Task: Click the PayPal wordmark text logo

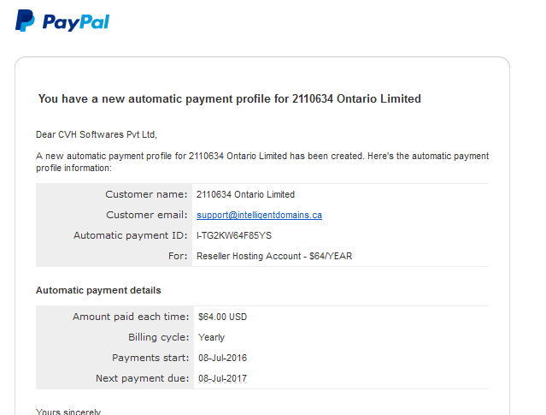Action: click(x=76, y=22)
